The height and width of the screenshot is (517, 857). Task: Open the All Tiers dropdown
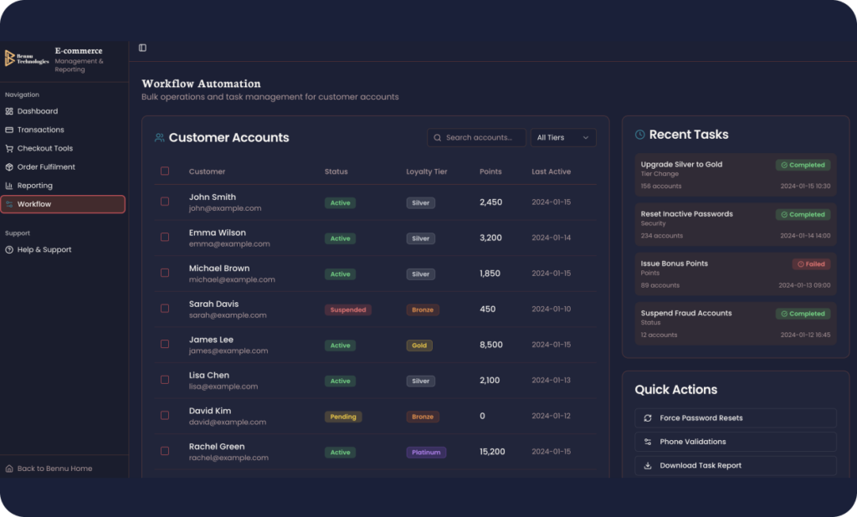tap(563, 138)
